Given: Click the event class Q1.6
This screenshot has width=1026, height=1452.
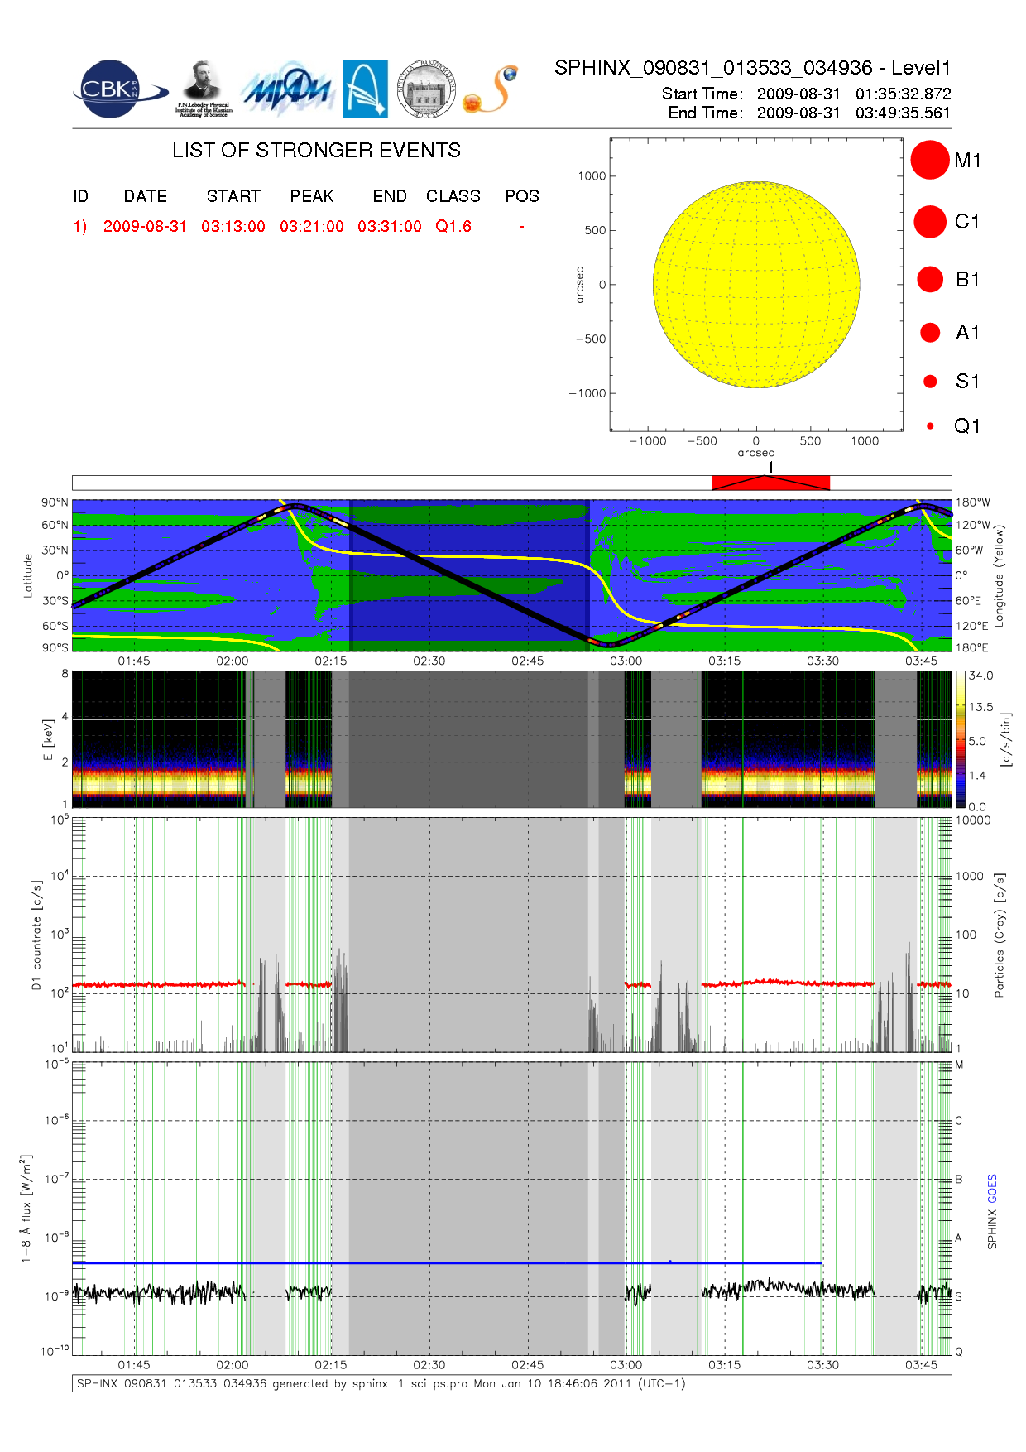Looking at the screenshot, I should [453, 226].
